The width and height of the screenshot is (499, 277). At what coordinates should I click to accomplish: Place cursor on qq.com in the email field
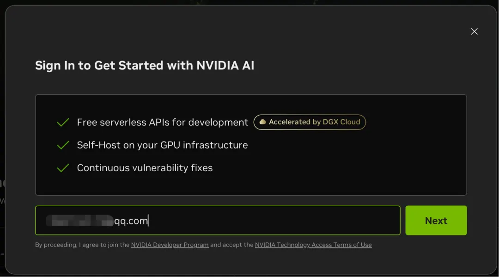[131, 221]
